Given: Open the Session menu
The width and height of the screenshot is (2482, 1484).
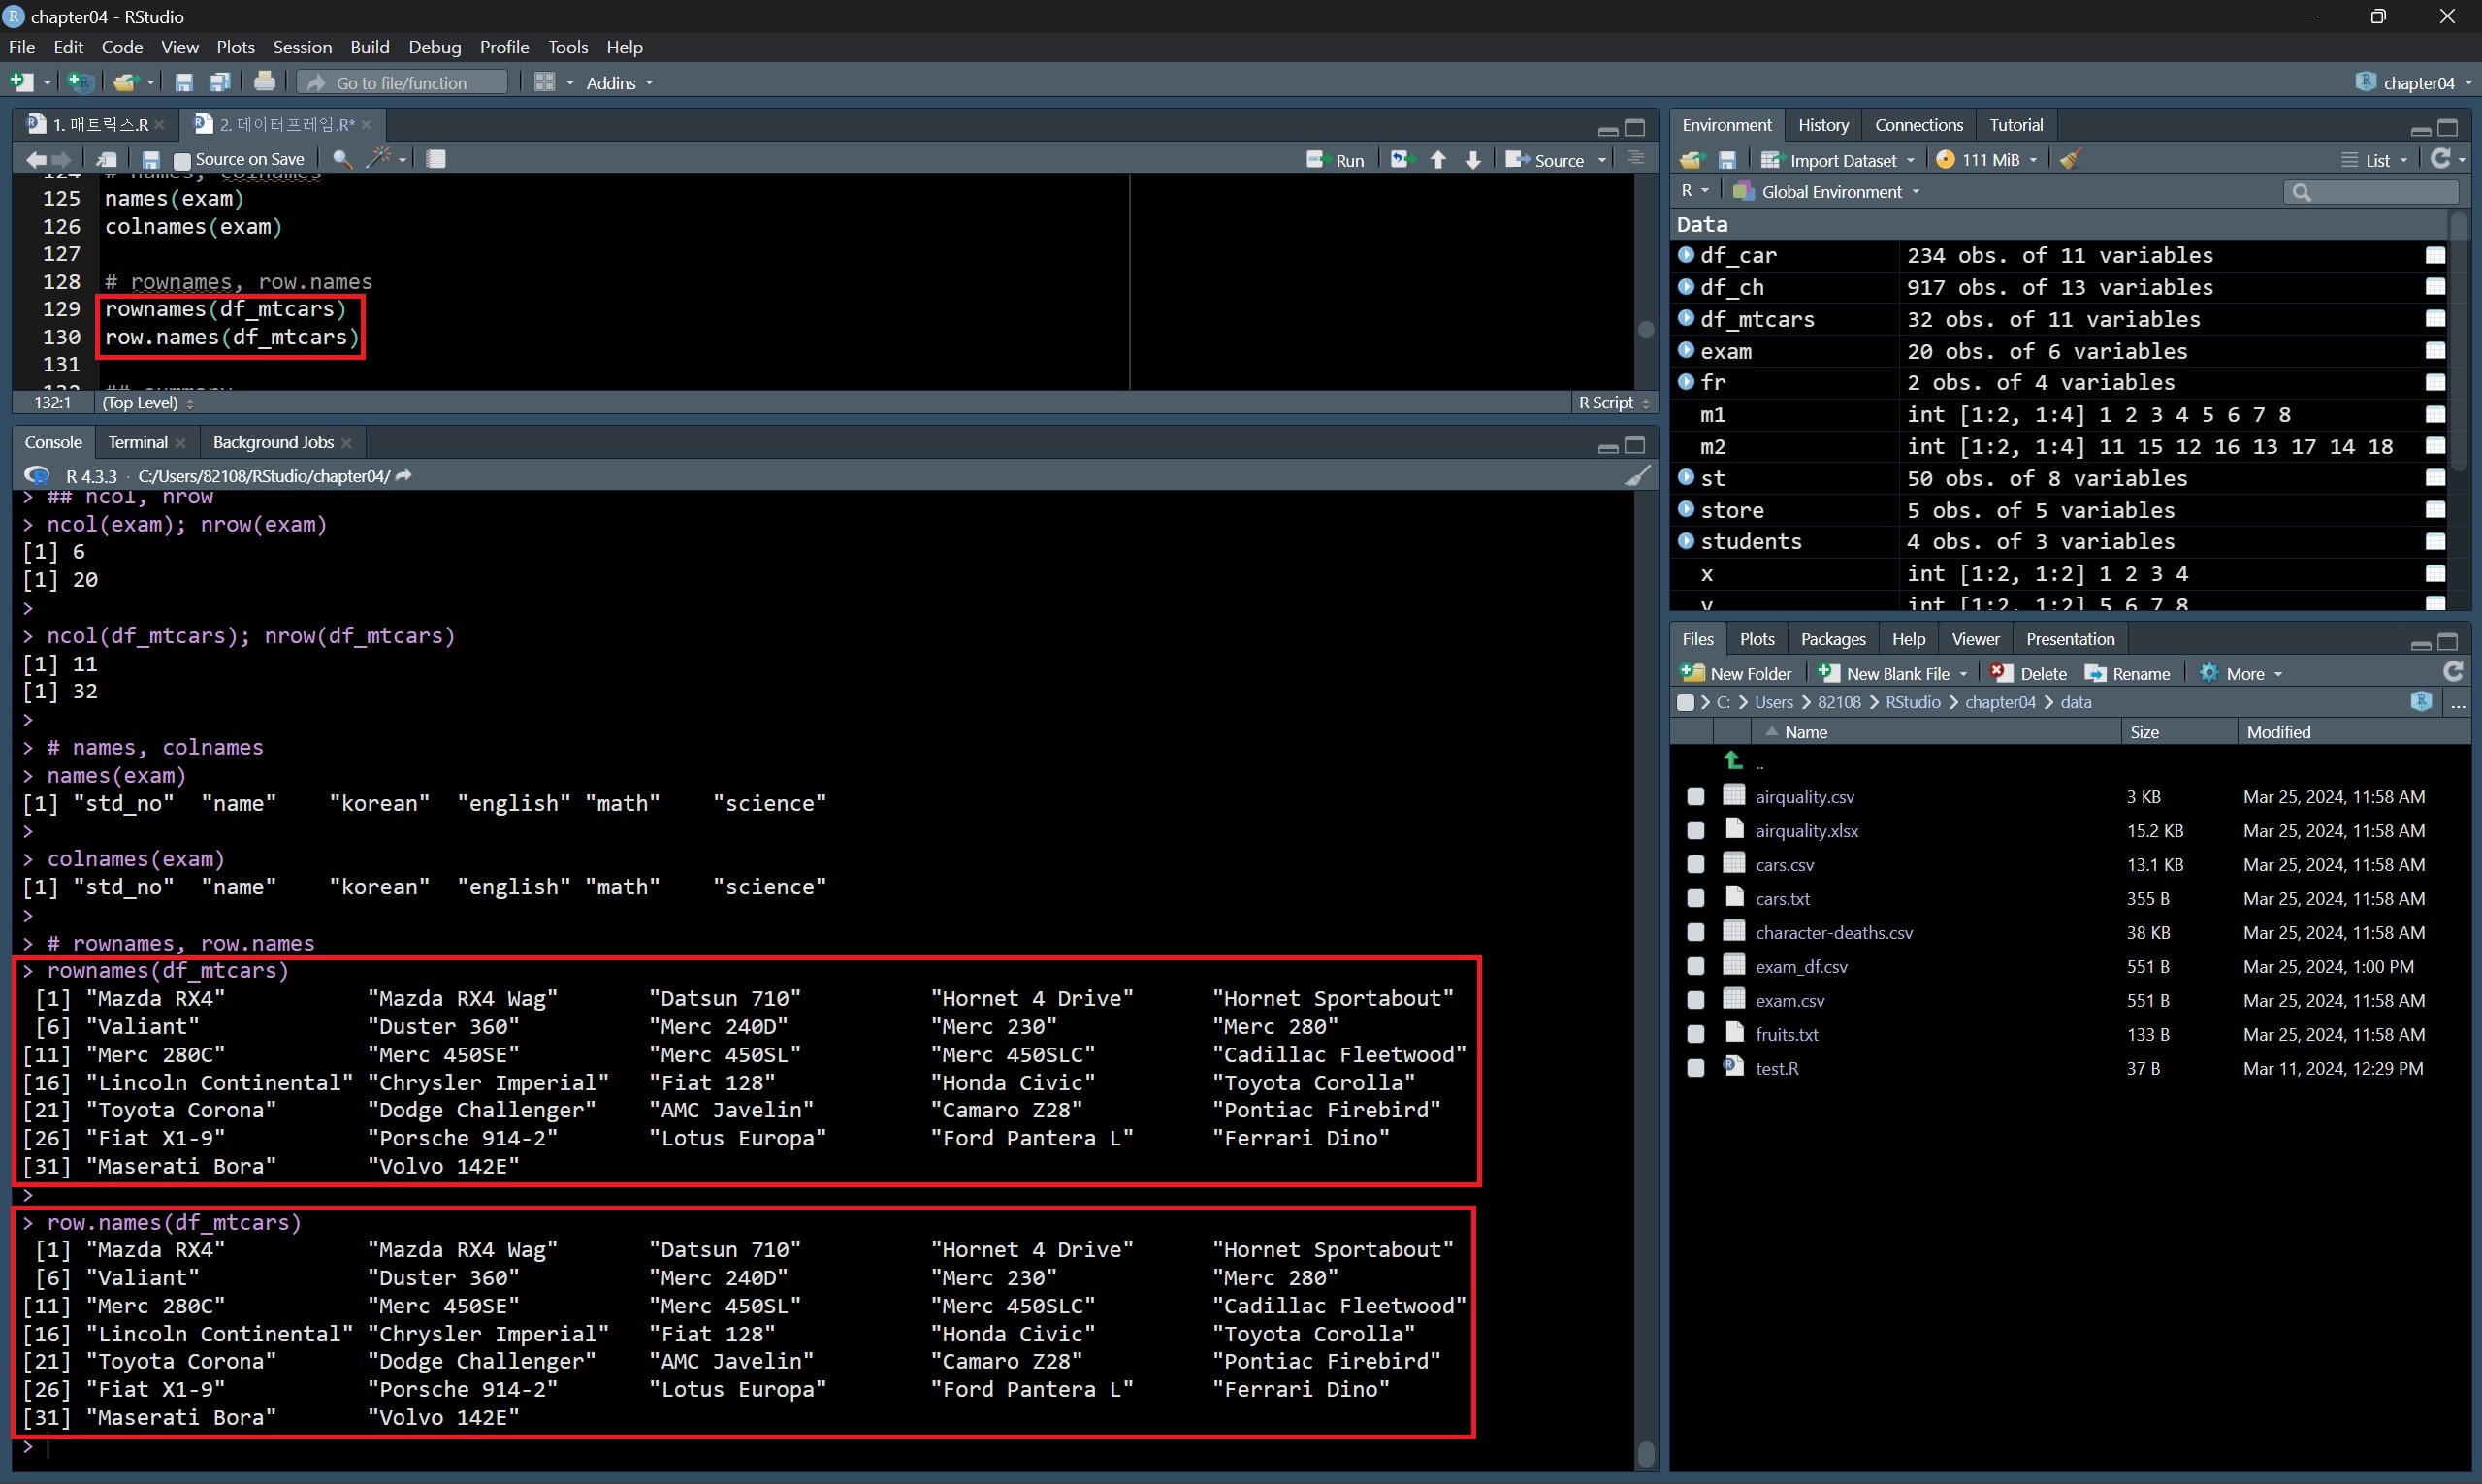Looking at the screenshot, I should coord(302,47).
